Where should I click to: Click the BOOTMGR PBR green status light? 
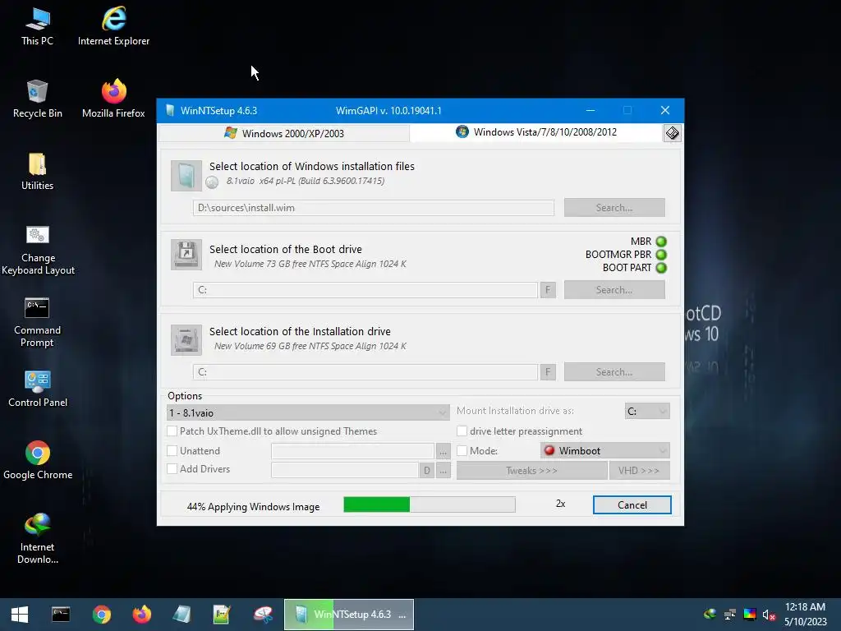pyautogui.click(x=661, y=255)
